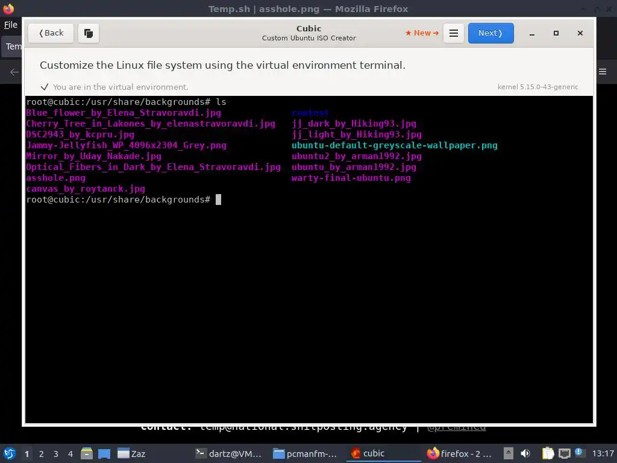The width and height of the screenshot is (617, 463).
Task: Click the removable media eject tray icon
Action: pos(509,453)
